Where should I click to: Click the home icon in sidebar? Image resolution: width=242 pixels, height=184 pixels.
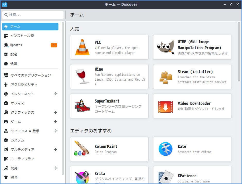tap(6, 27)
